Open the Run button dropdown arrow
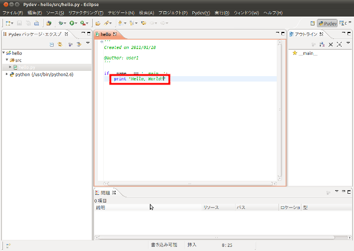354x251 pixels. (x=76, y=23)
